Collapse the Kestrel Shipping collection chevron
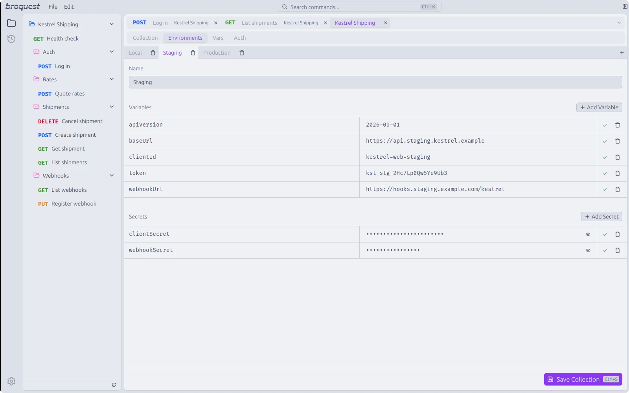This screenshot has height=393, width=629. pos(112,24)
